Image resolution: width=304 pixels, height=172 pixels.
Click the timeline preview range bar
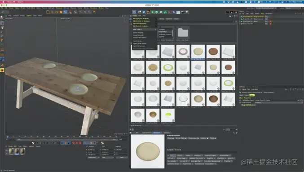tap(67, 140)
